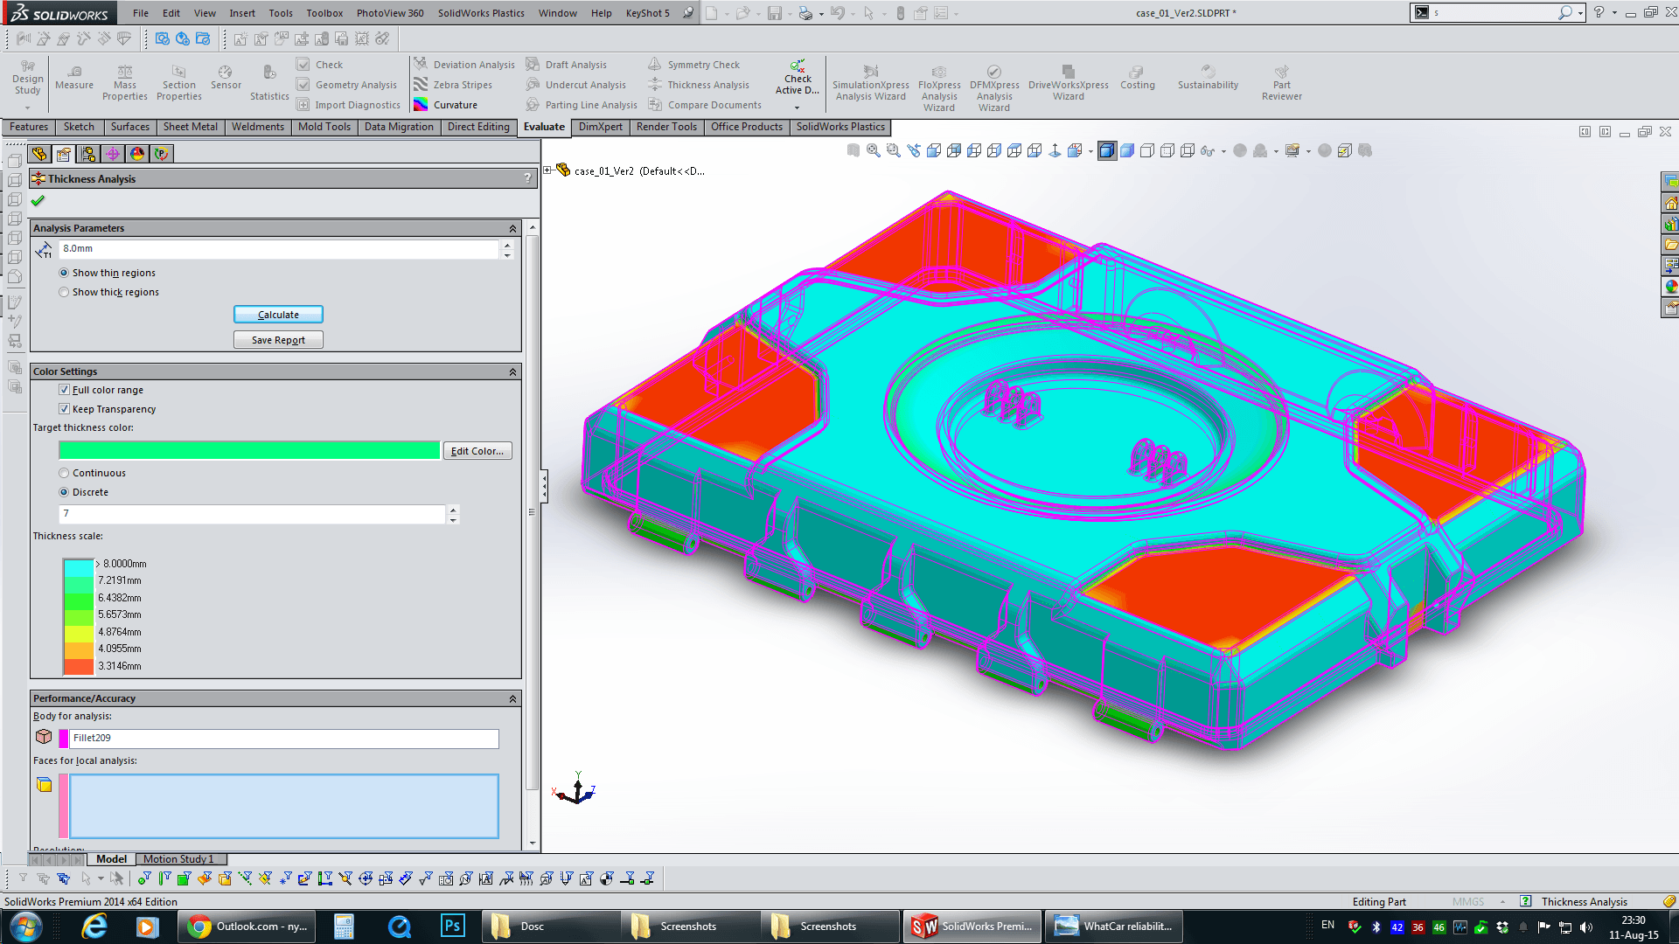Click the green target thickness color bar
The image size is (1679, 944).
[249, 450]
